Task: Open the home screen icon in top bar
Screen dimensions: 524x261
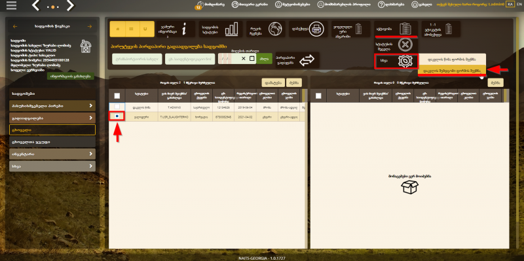Action: coord(234,5)
